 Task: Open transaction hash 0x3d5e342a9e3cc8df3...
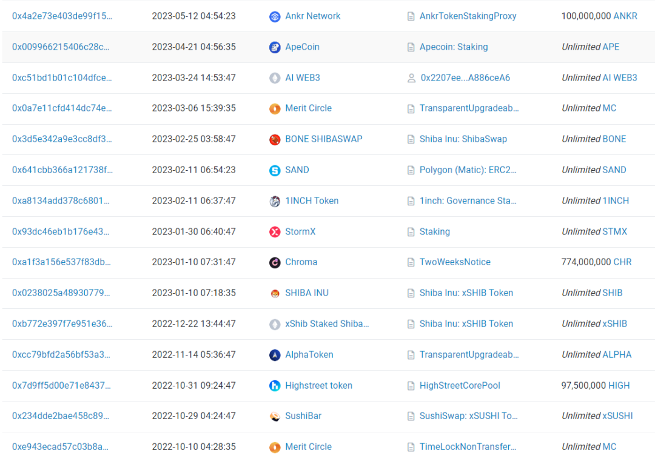pyautogui.click(x=62, y=139)
